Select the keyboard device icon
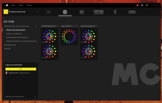Viewport: 162px width, 103px height. coord(98,12)
